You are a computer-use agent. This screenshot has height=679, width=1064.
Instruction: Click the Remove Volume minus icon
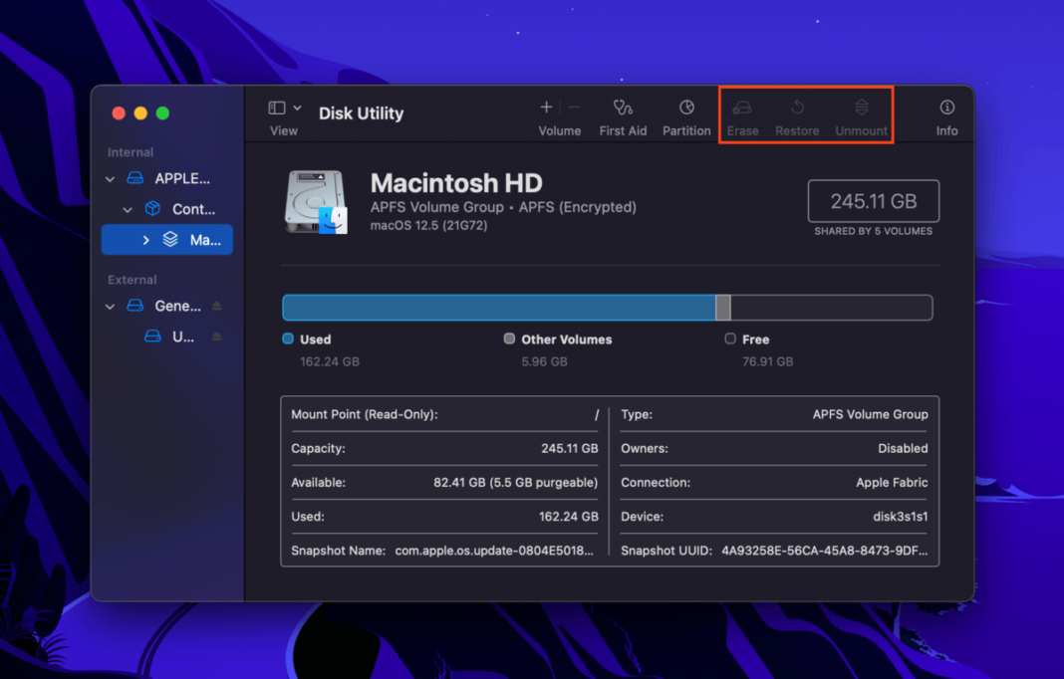575,107
